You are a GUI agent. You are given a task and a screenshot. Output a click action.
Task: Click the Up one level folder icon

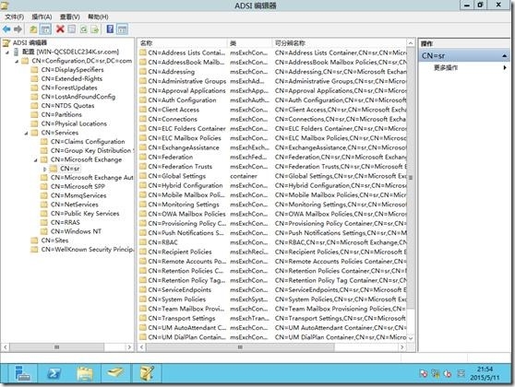[33, 29]
